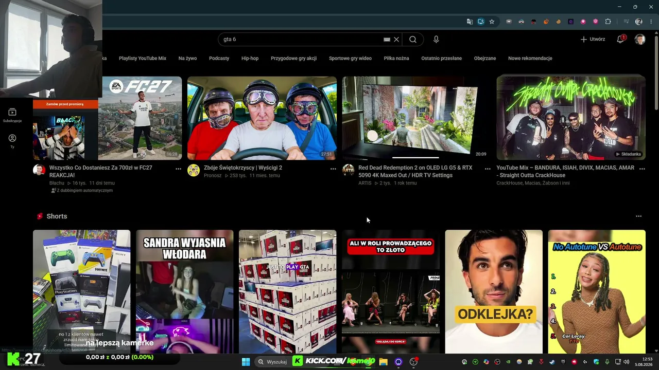Open the Pronosz channel avatar
659x370 pixels.
click(x=194, y=170)
